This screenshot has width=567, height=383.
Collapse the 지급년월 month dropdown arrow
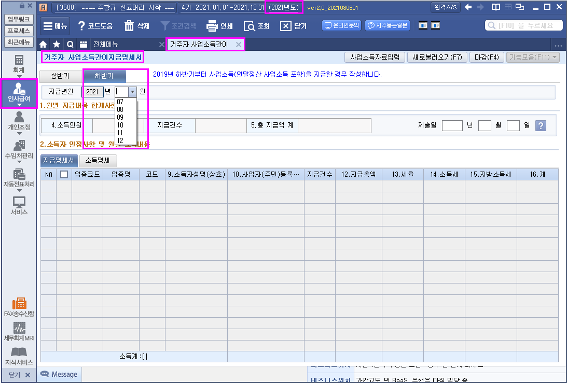132,92
